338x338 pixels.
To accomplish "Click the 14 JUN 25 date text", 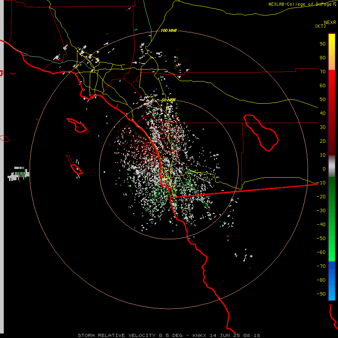I will click(225, 335).
